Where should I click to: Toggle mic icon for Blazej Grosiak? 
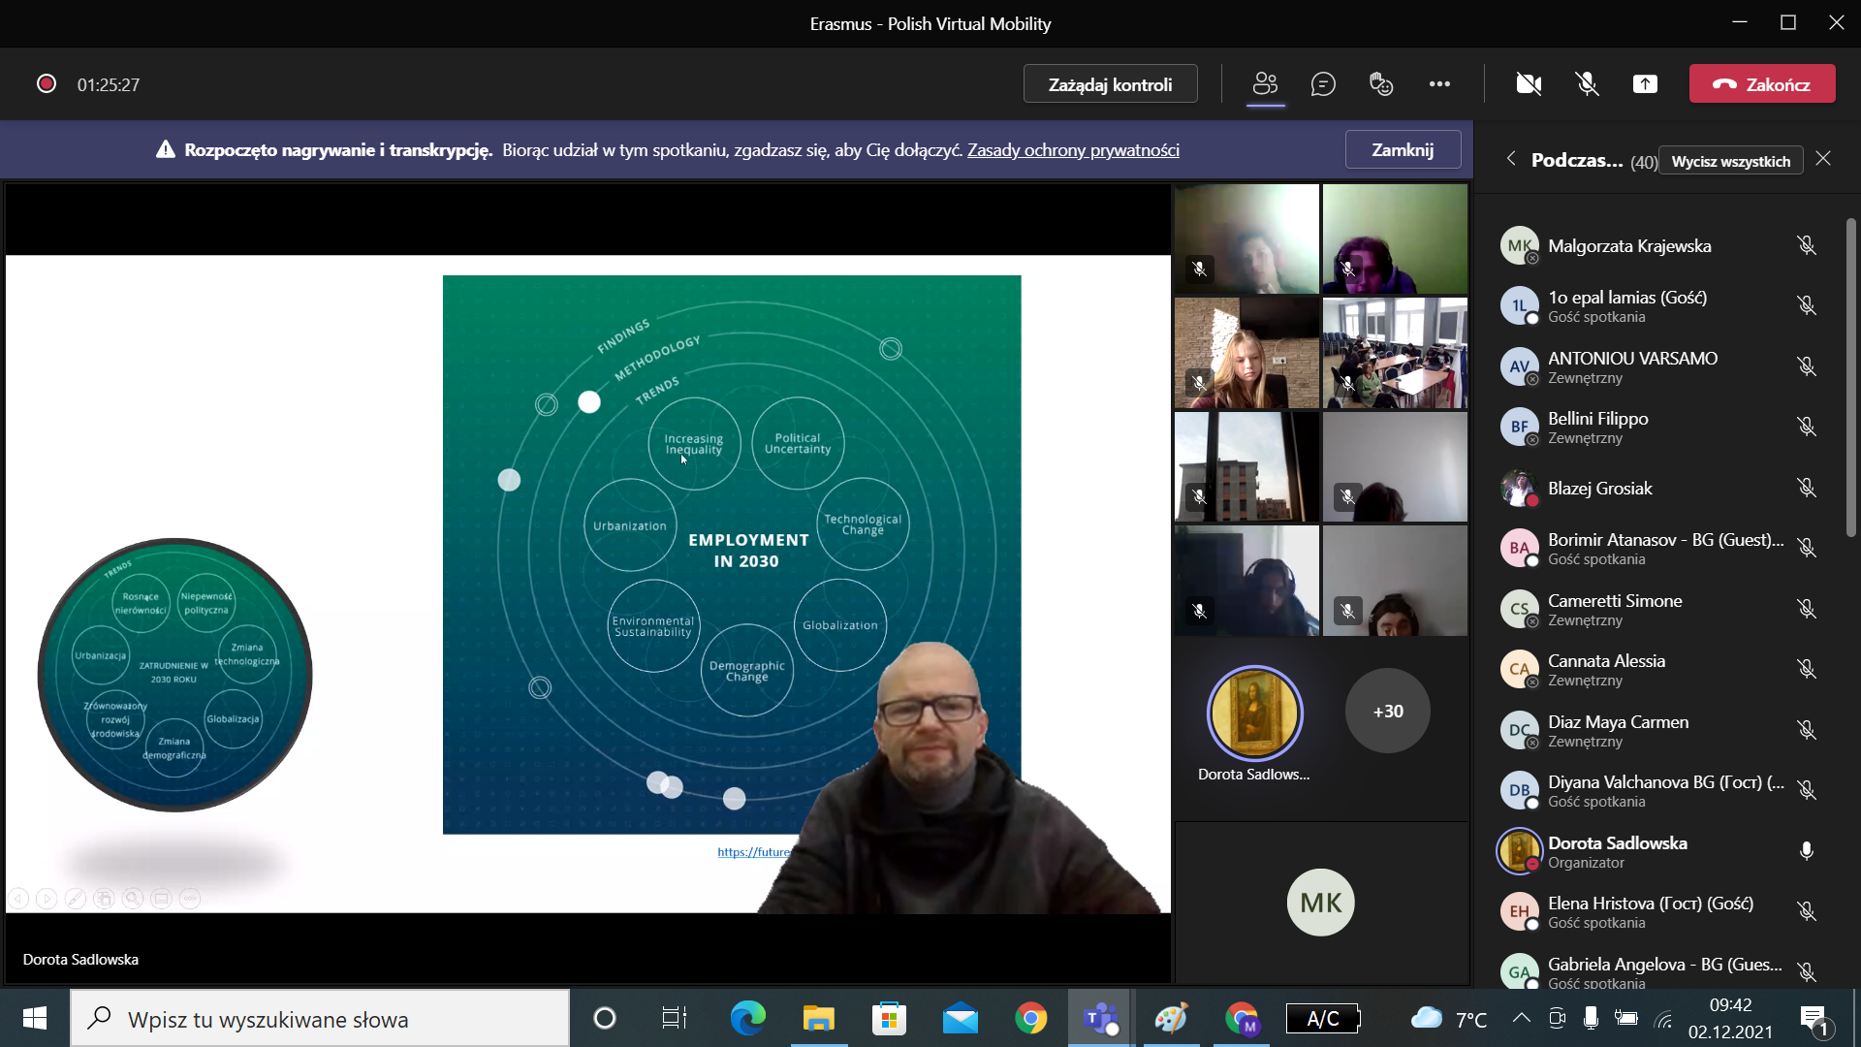[1807, 489]
